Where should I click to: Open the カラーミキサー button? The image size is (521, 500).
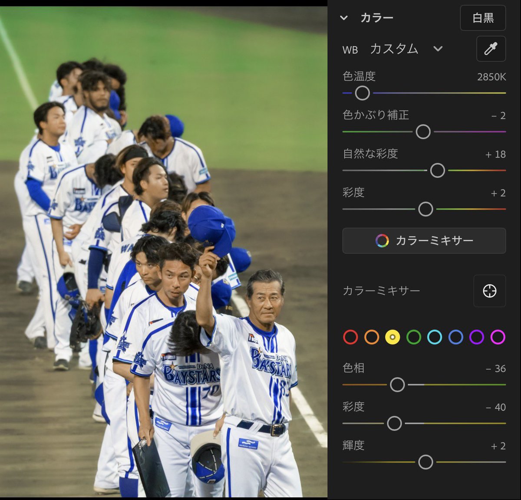pyautogui.click(x=424, y=240)
